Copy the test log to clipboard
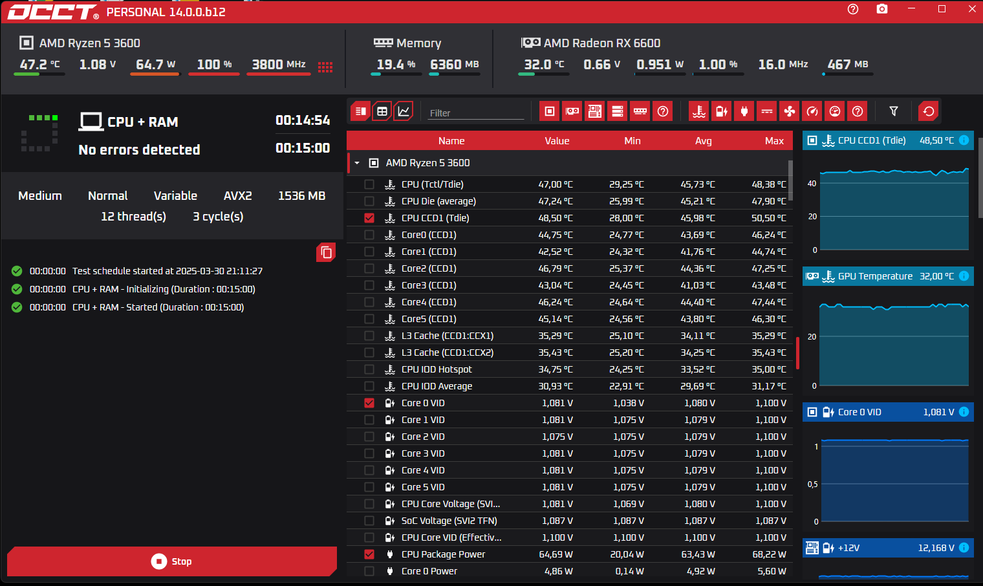This screenshot has width=983, height=586. (x=327, y=252)
